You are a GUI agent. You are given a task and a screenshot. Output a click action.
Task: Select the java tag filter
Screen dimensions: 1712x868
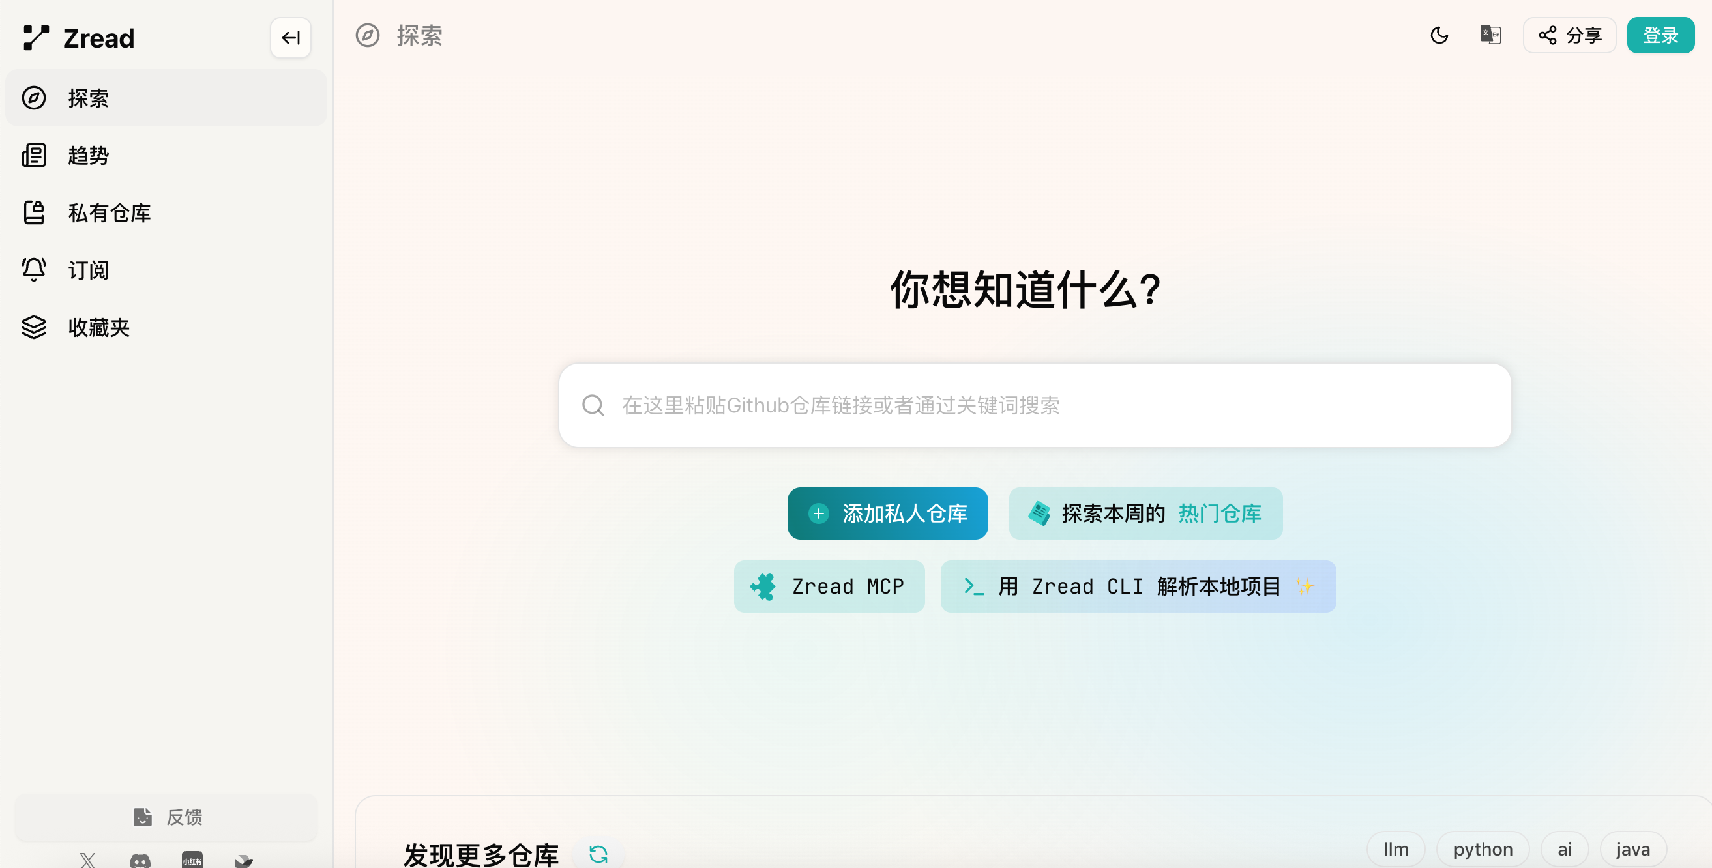point(1632,848)
